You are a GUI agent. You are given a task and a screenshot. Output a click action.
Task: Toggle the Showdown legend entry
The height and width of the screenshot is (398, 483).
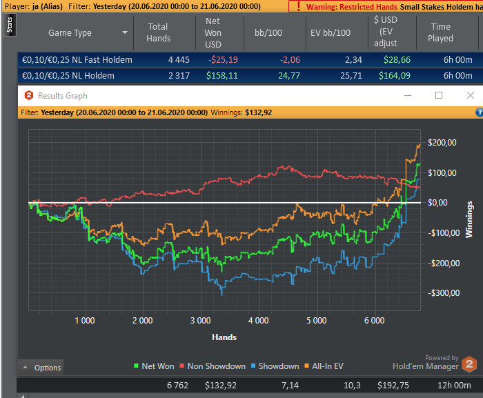[x=275, y=366]
